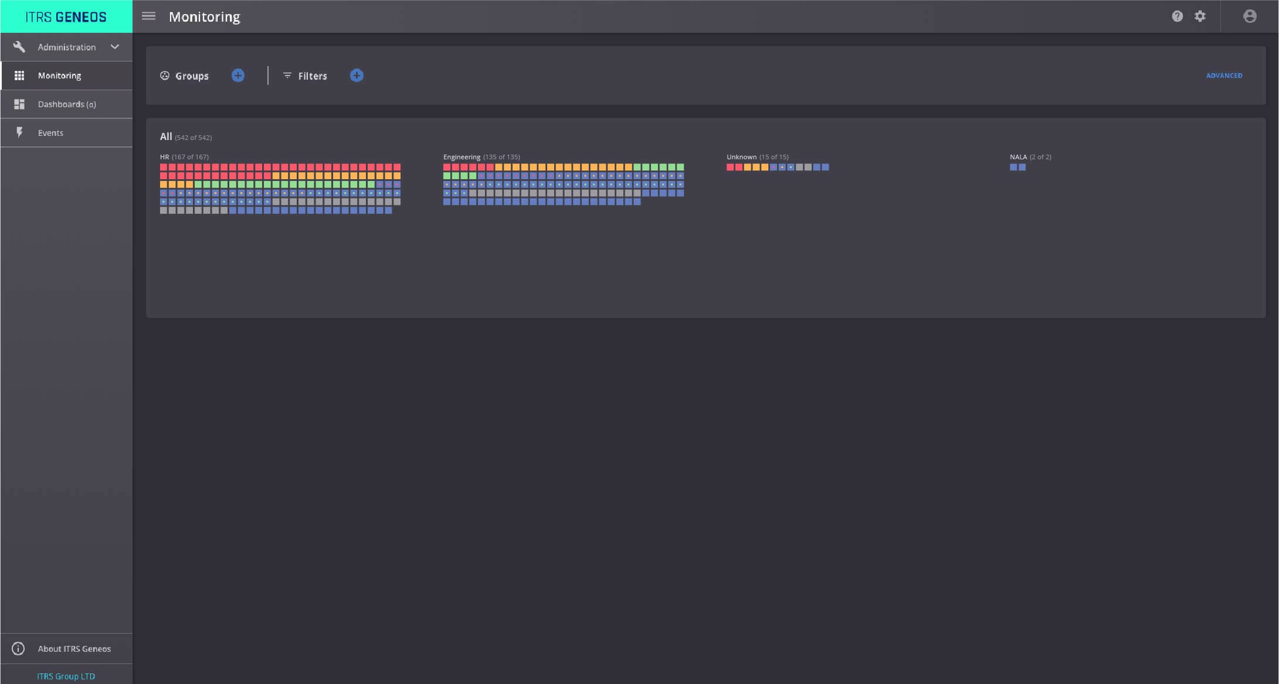Image resolution: width=1279 pixels, height=684 pixels.
Task: Add a new filter using the plus button
Action: [x=357, y=75]
